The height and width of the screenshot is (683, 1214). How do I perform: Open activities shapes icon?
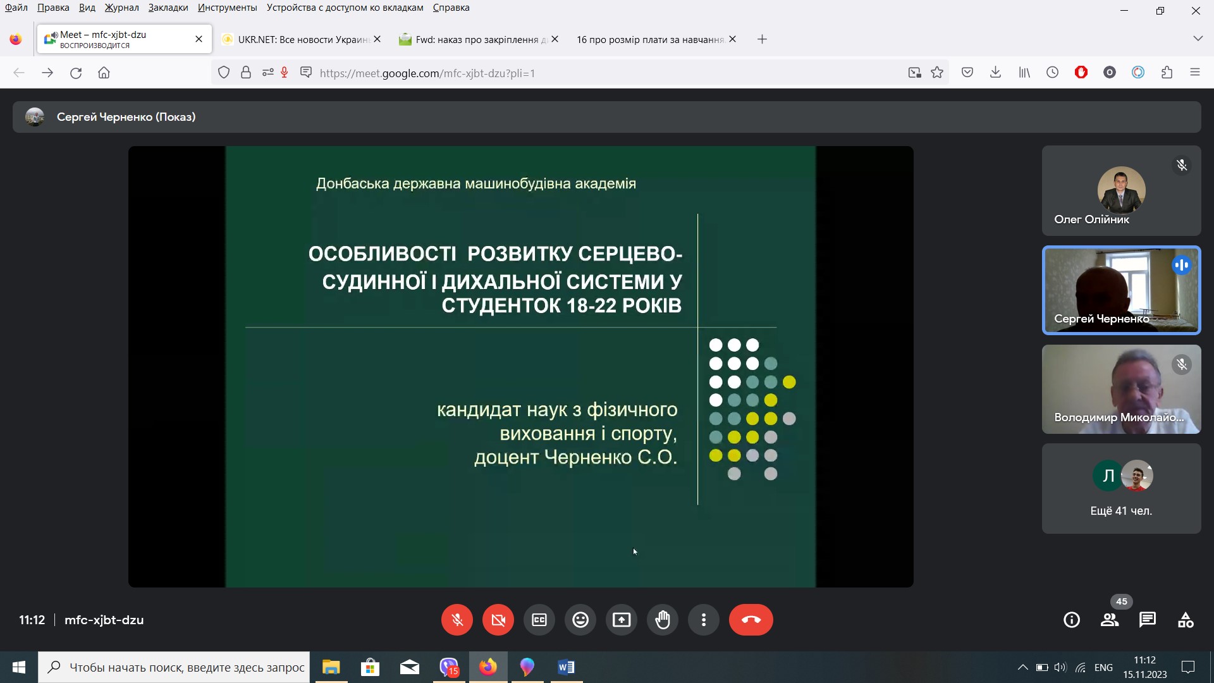[1186, 620]
